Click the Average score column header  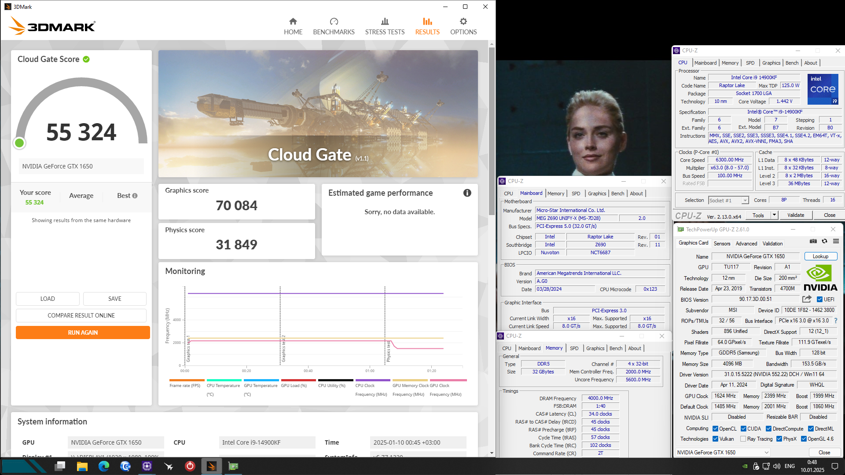coord(81,196)
